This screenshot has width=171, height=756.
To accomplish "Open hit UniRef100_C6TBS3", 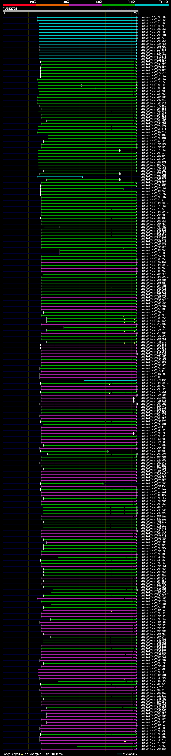I will click(153, 180).
